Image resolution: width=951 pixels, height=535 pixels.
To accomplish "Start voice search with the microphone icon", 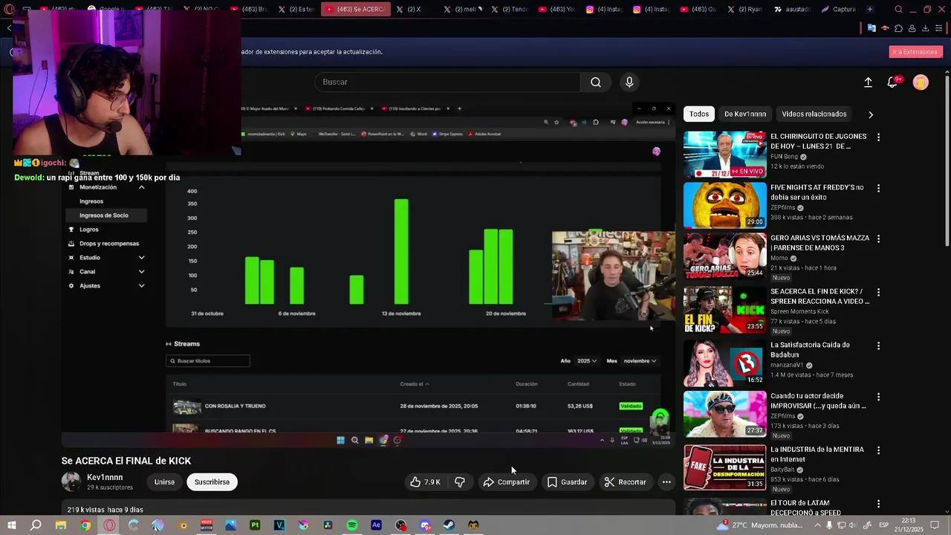I will coord(629,82).
